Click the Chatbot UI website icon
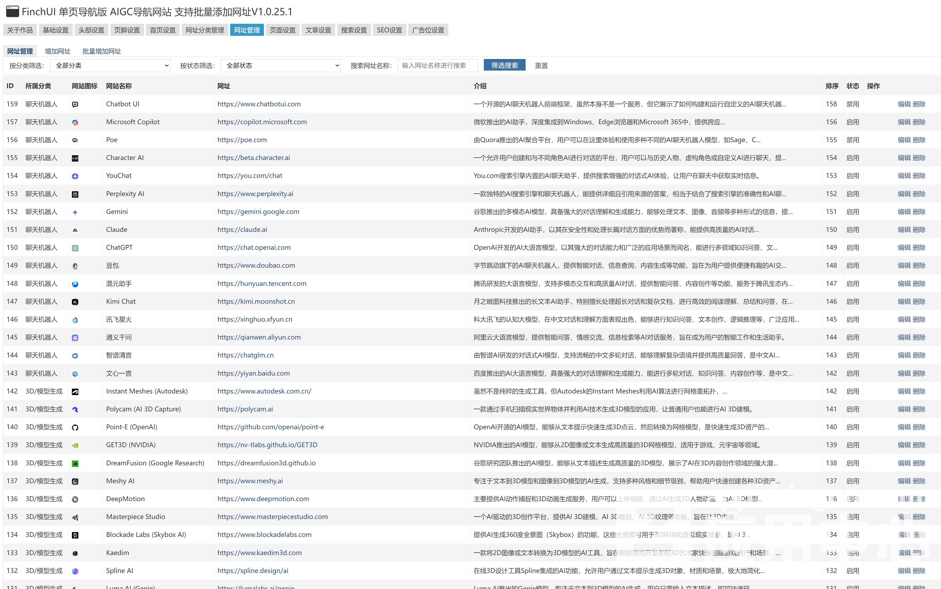 point(75,104)
